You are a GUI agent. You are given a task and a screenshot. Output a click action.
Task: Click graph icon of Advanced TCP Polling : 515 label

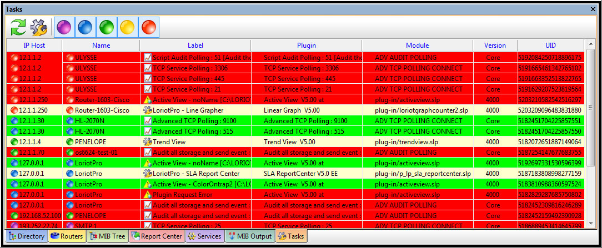click(147, 131)
